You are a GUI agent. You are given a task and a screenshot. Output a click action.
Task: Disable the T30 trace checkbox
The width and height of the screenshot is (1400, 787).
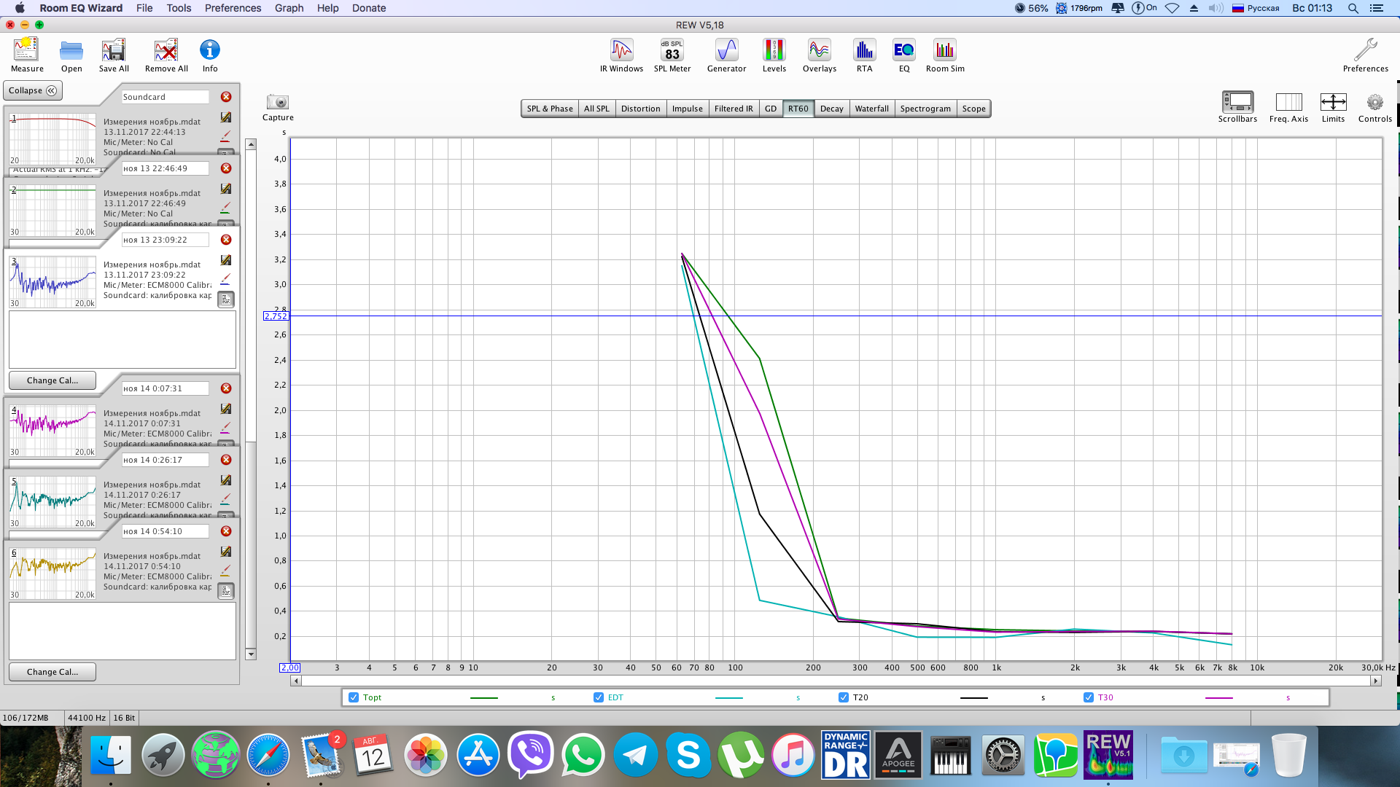tap(1089, 697)
